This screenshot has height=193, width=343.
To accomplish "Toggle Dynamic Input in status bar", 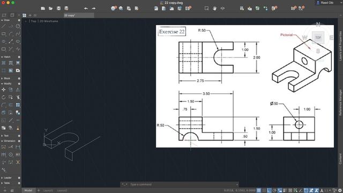I will point(280,190).
